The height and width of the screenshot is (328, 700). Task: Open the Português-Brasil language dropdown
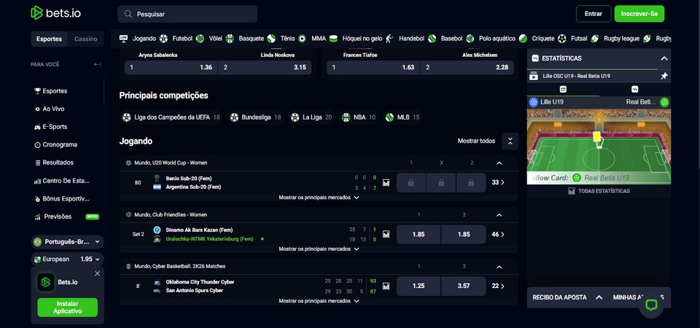67,242
